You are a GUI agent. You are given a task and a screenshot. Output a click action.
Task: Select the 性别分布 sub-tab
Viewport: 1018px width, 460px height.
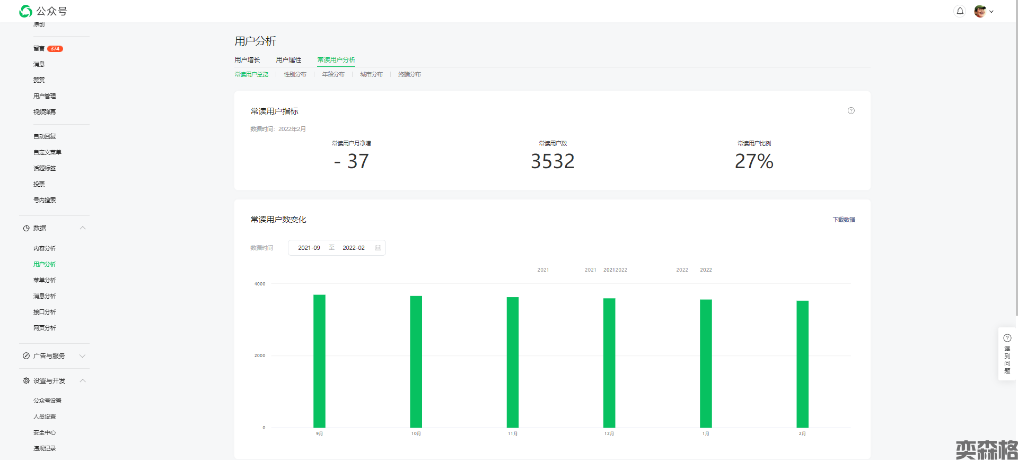click(x=295, y=75)
